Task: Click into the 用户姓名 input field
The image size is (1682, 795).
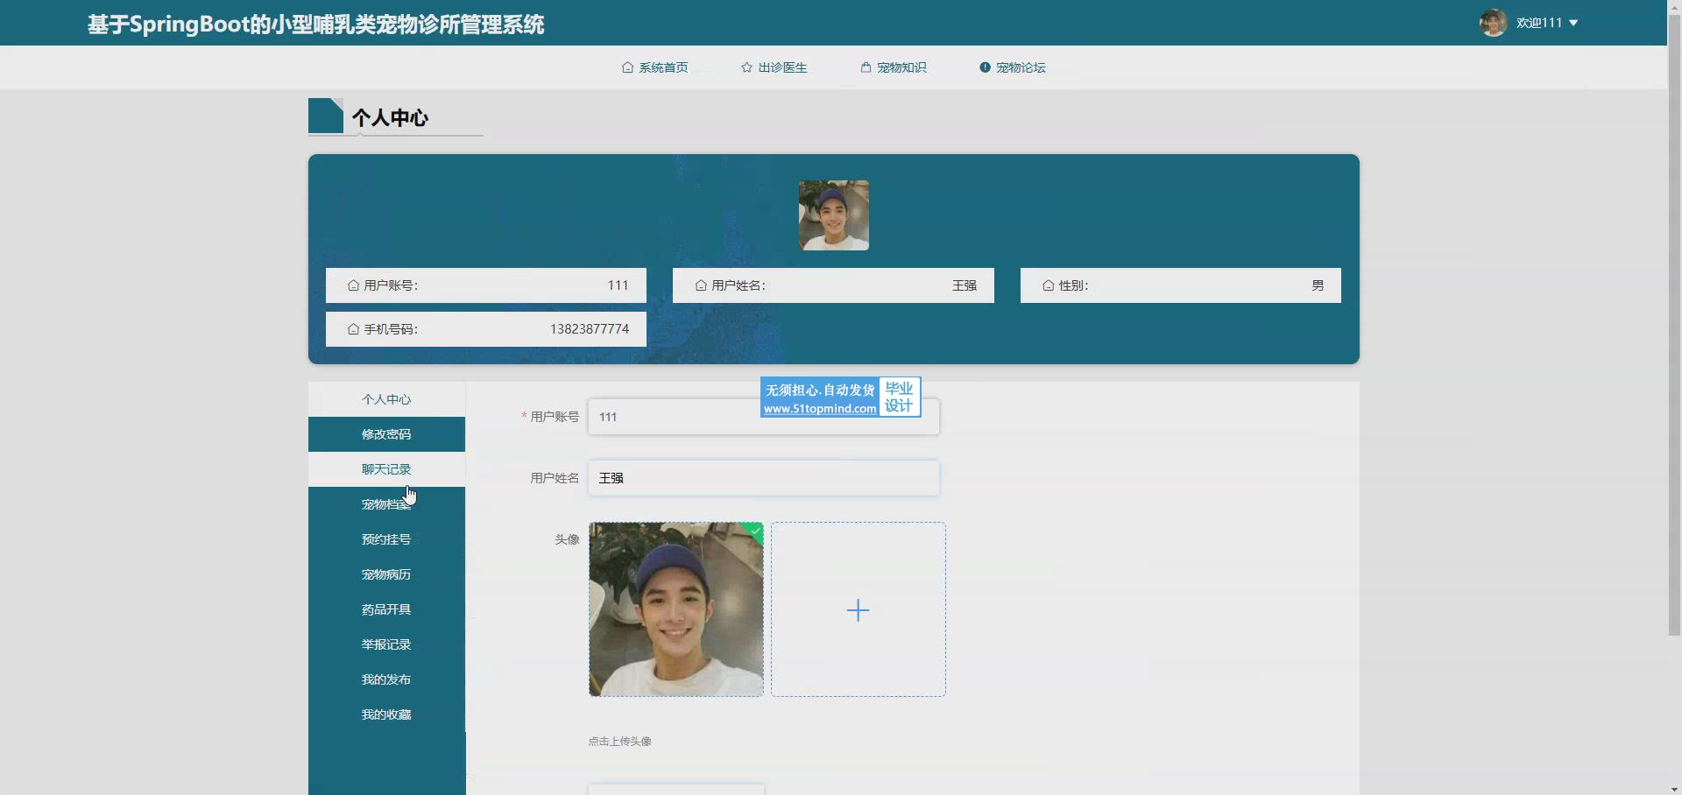Action: (x=763, y=478)
